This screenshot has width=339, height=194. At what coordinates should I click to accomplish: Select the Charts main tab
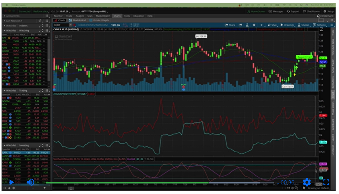tap(117, 16)
